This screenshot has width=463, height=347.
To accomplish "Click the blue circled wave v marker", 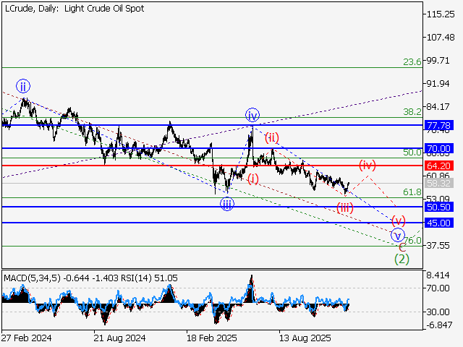I will (x=397, y=235).
